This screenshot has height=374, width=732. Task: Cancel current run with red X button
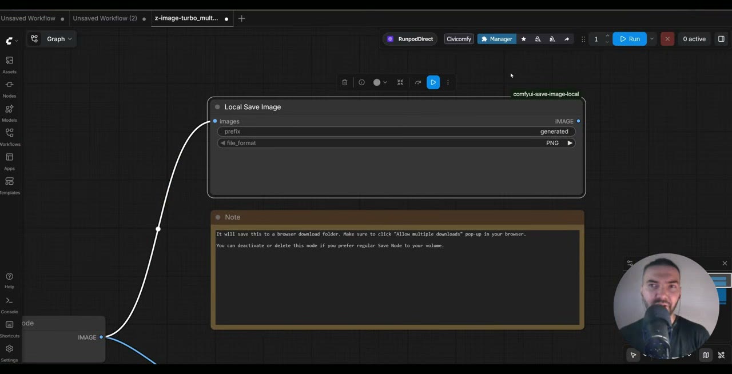click(667, 39)
